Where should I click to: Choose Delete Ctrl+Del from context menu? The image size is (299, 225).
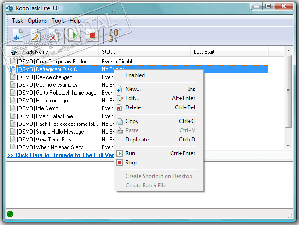159,107
